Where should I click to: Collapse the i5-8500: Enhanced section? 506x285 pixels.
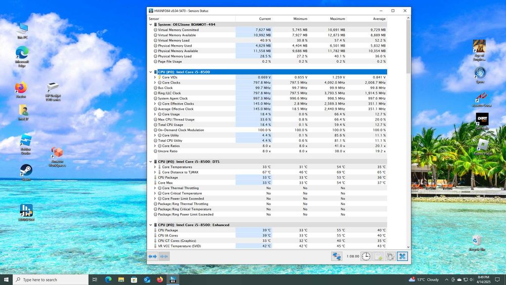coord(151,225)
